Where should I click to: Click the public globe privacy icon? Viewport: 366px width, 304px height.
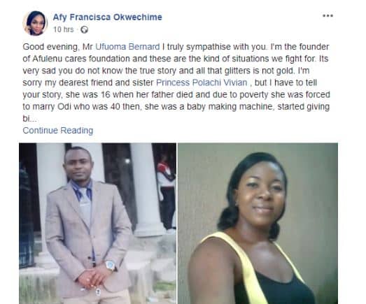[x=84, y=29]
